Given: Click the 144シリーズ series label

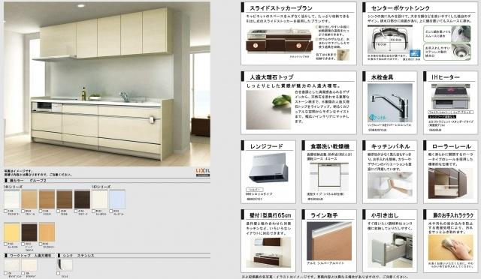Looking at the screenshot, I should tap(14, 187).
